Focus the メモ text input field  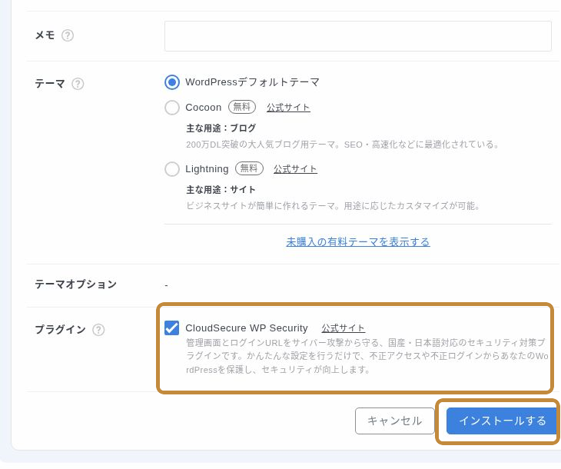point(358,36)
